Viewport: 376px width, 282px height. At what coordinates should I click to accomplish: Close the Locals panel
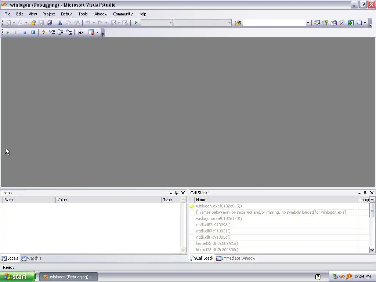point(183,193)
